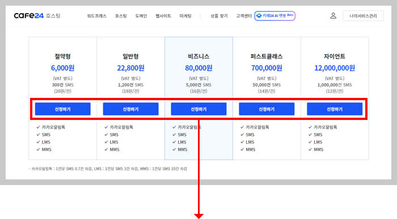Click the 700,000원 price
This screenshot has width=397, height=219.
tap(267, 68)
